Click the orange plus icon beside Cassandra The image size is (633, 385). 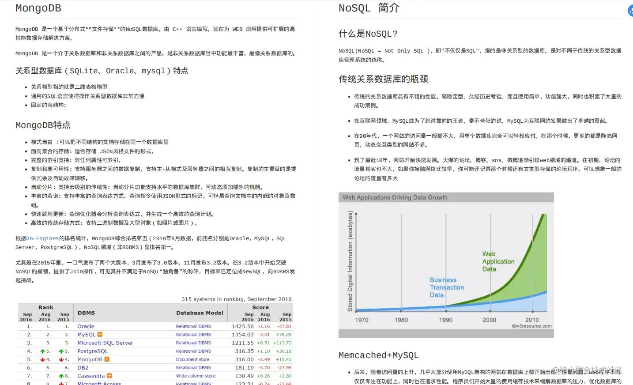click(109, 376)
